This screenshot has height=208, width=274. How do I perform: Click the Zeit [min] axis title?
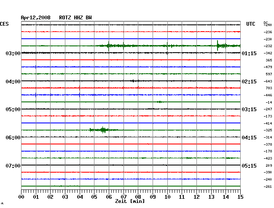tap(130, 201)
